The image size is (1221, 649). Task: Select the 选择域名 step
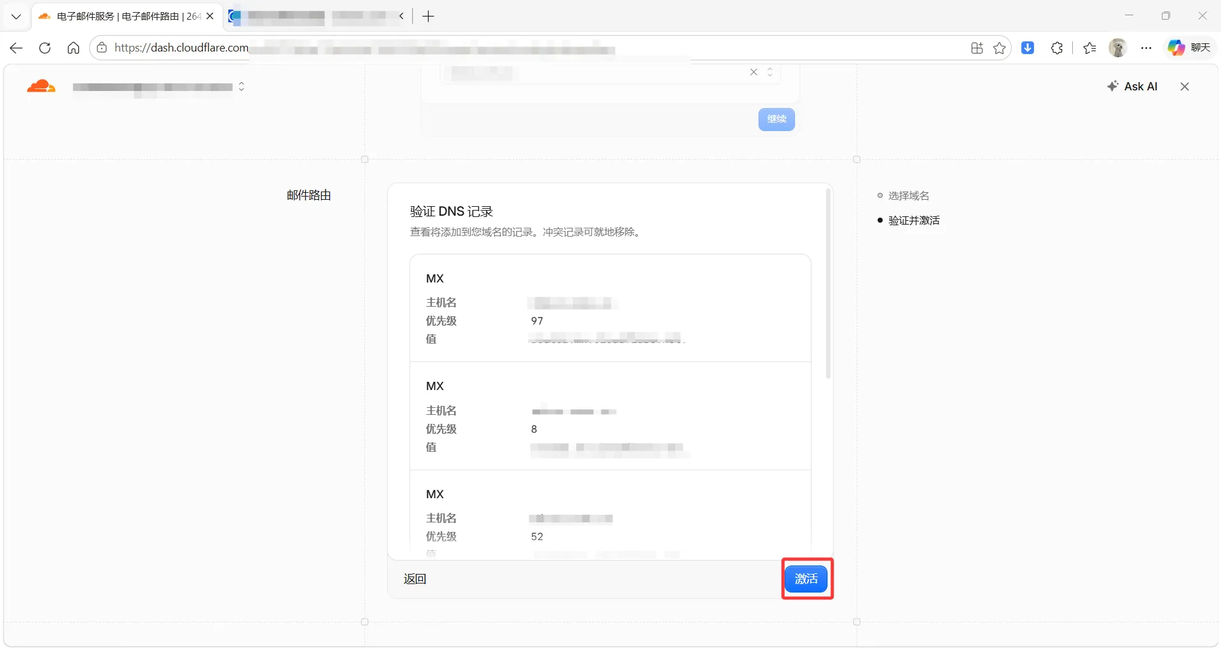909,196
